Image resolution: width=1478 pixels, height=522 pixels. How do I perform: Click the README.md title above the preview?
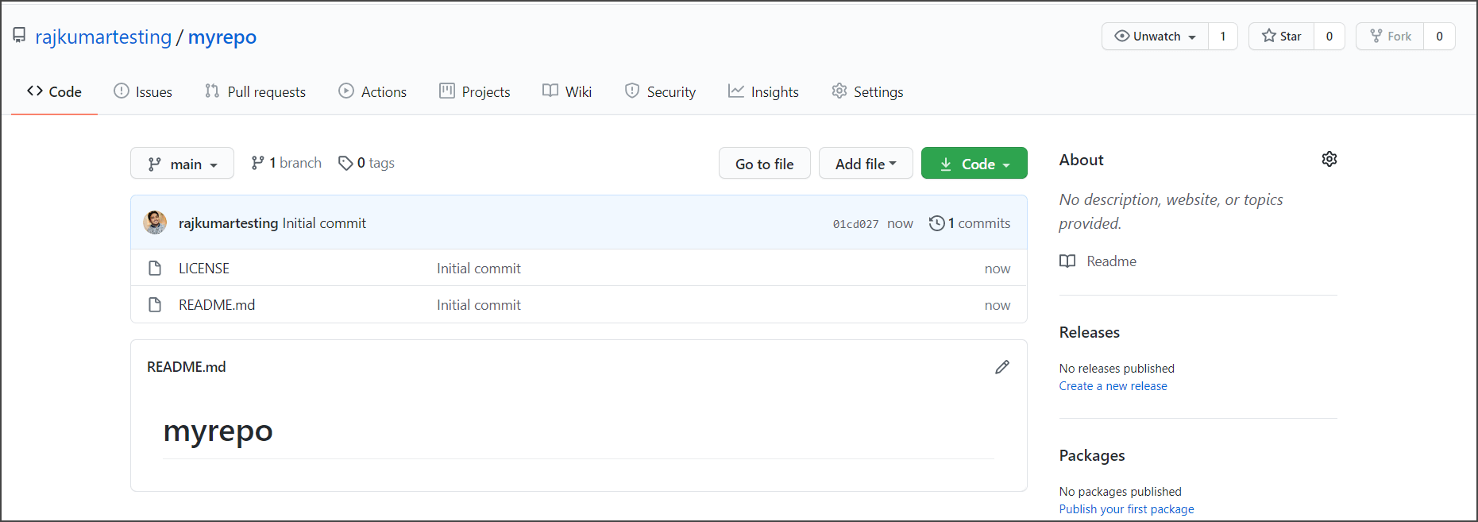(187, 367)
